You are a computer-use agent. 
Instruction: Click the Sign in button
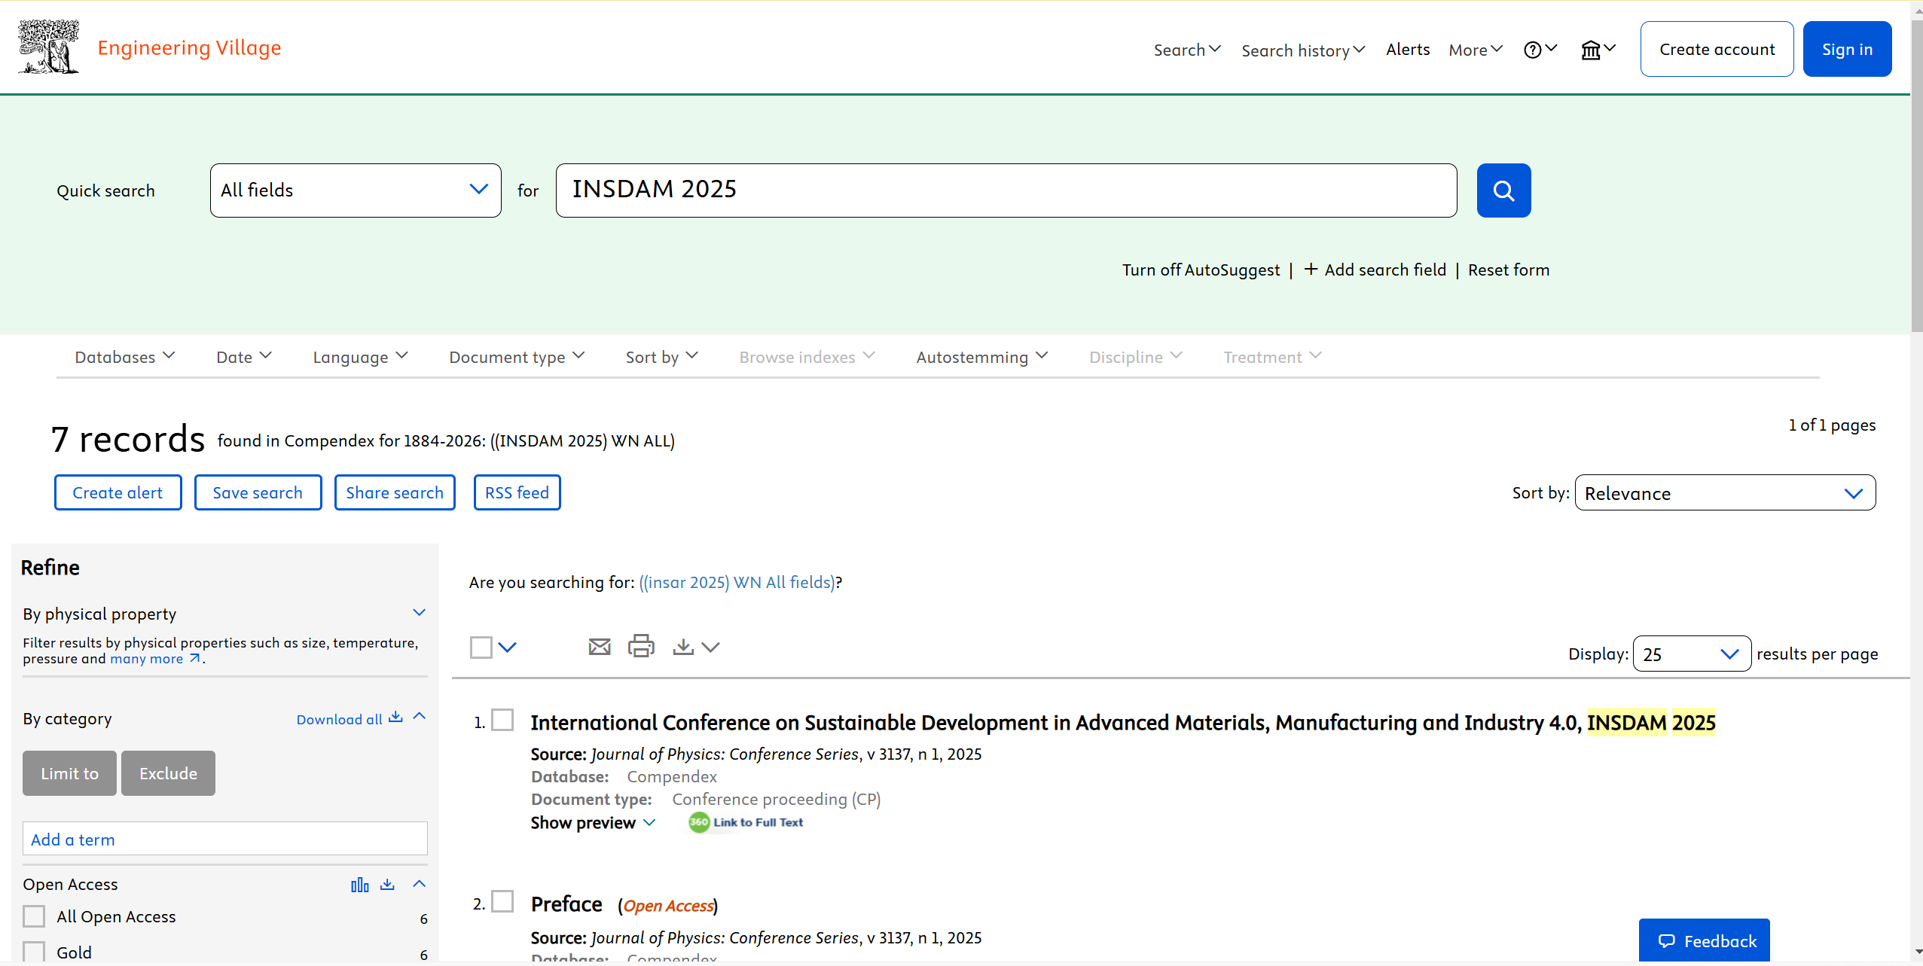(x=1848, y=49)
